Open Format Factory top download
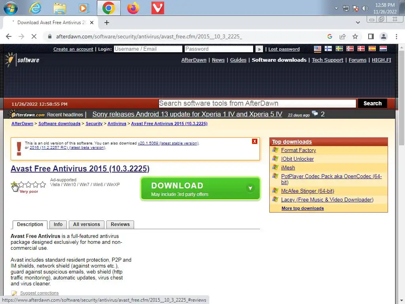405x304 pixels. (x=298, y=150)
